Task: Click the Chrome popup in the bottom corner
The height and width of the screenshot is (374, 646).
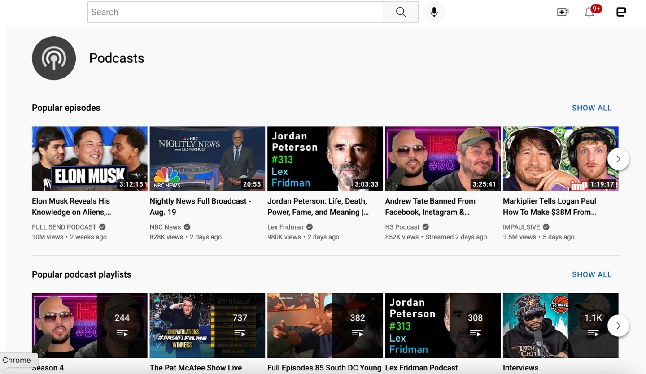Action: coord(16,360)
